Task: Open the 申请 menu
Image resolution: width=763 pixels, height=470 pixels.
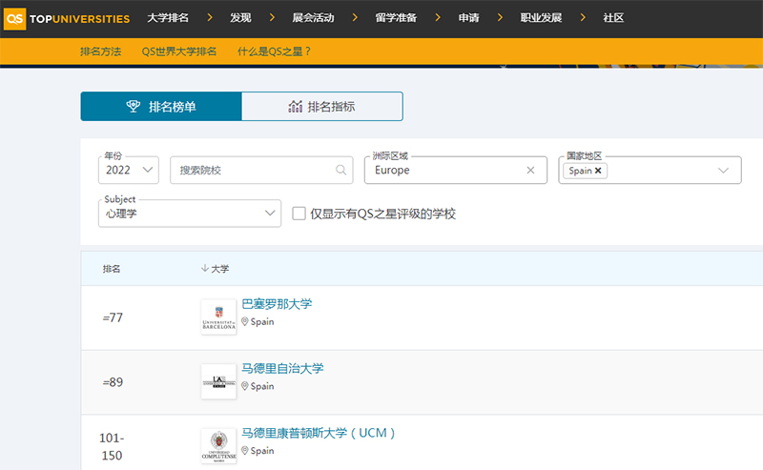Action: 468,18
